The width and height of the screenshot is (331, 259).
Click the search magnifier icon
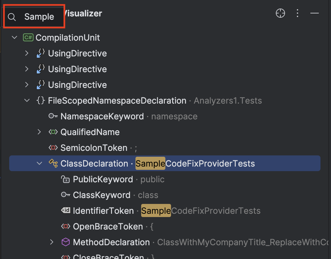(12, 17)
